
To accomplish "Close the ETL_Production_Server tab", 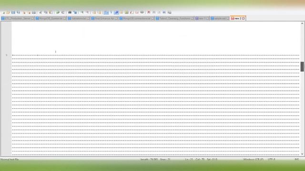I will pos(32,19).
